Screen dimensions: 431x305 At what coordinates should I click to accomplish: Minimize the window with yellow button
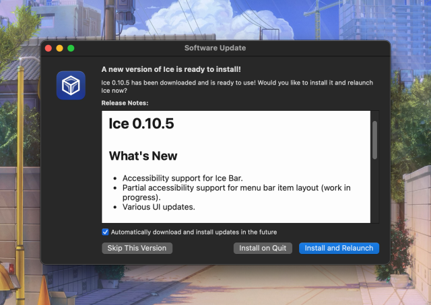coord(59,48)
